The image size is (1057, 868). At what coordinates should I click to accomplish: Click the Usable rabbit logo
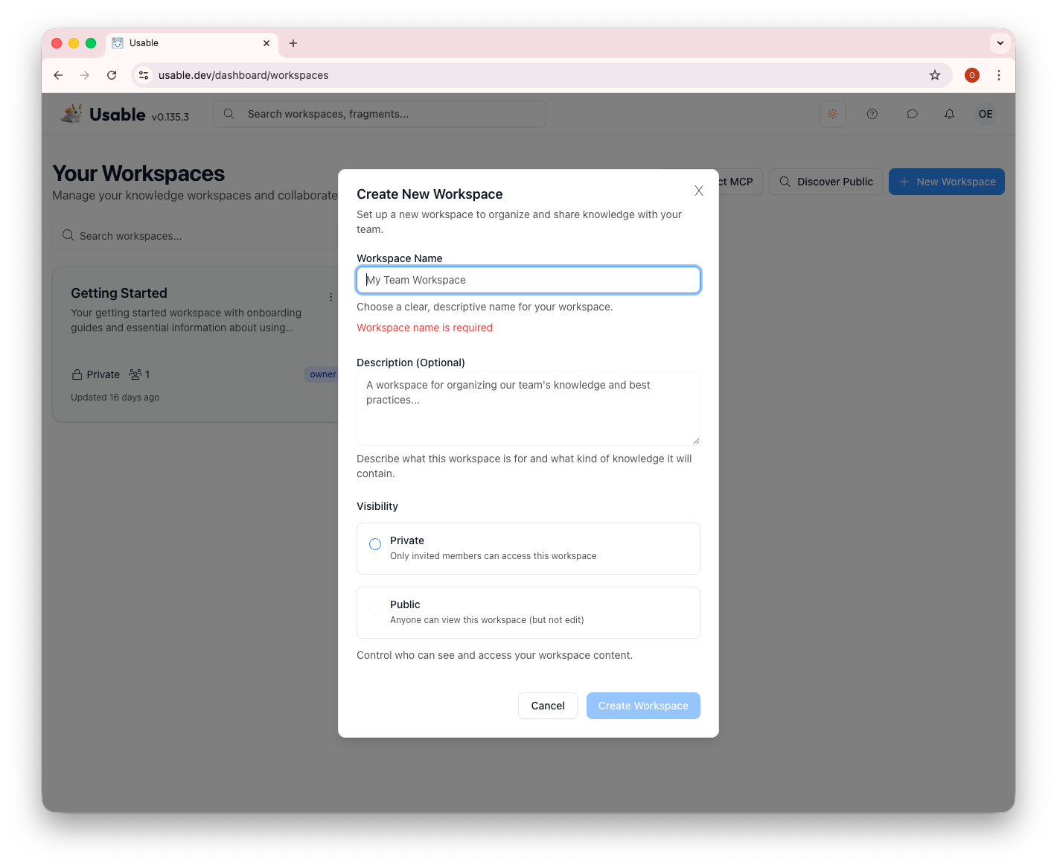71,112
